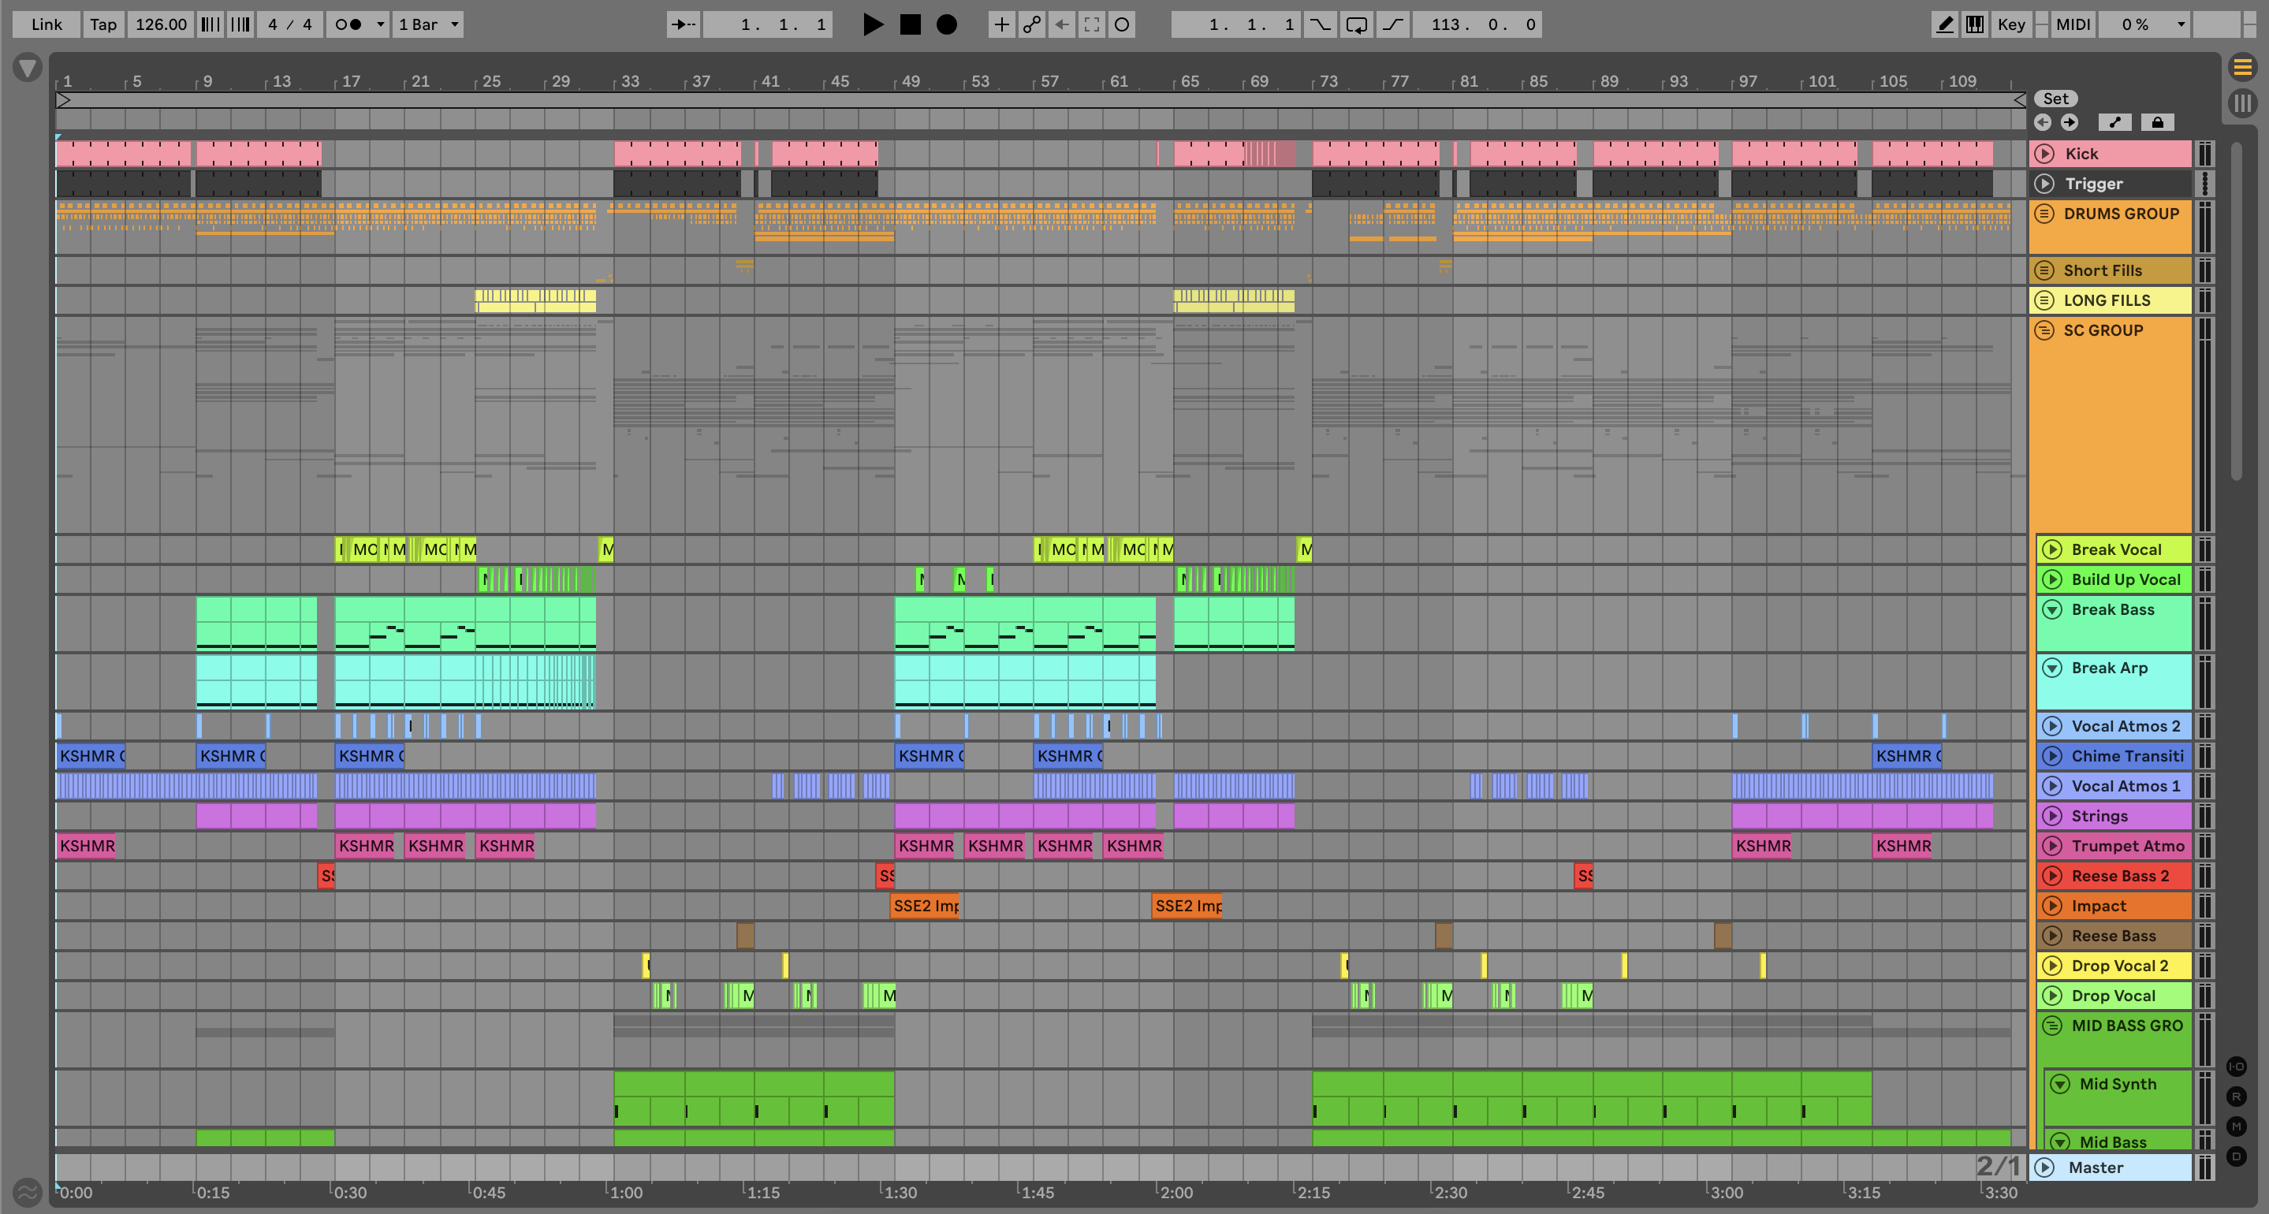Viewport: 2269px width, 1214px height.
Task: Click the Tap tempo button
Action: tap(103, 24)
